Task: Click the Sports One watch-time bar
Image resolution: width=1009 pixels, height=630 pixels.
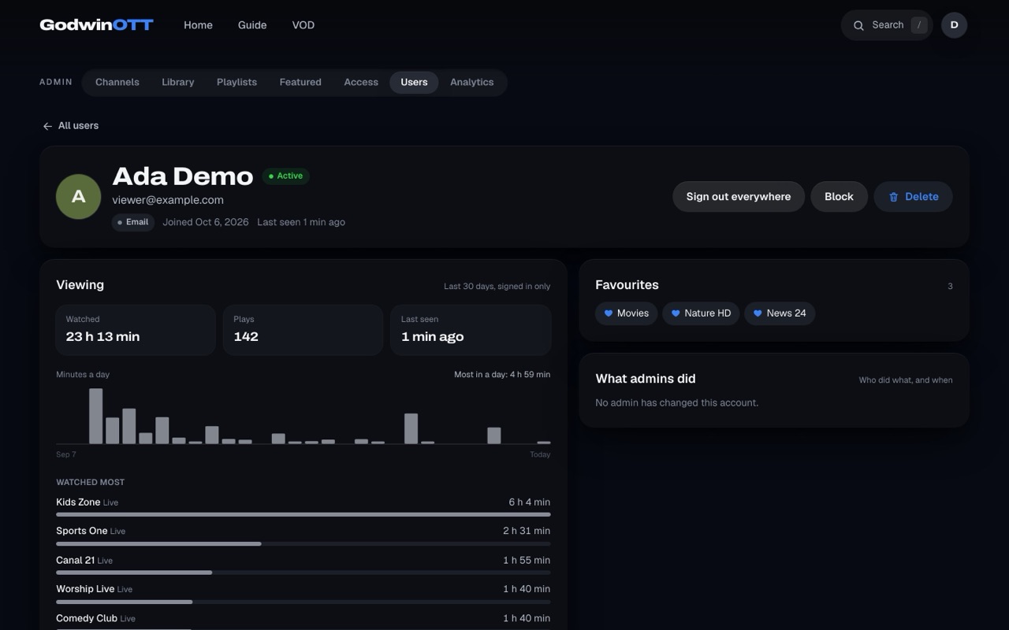Action: pos(303,543)
